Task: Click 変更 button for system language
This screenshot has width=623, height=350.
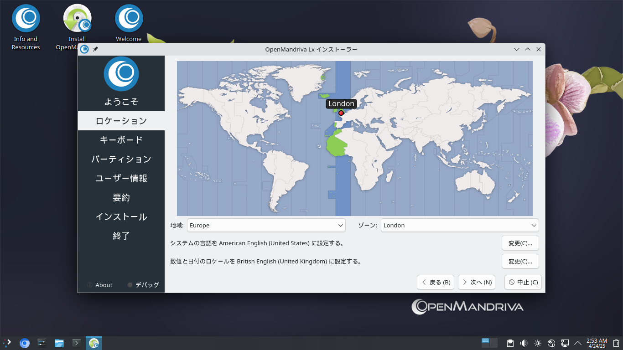Action: pyautogui.click(x=520, y=243)
